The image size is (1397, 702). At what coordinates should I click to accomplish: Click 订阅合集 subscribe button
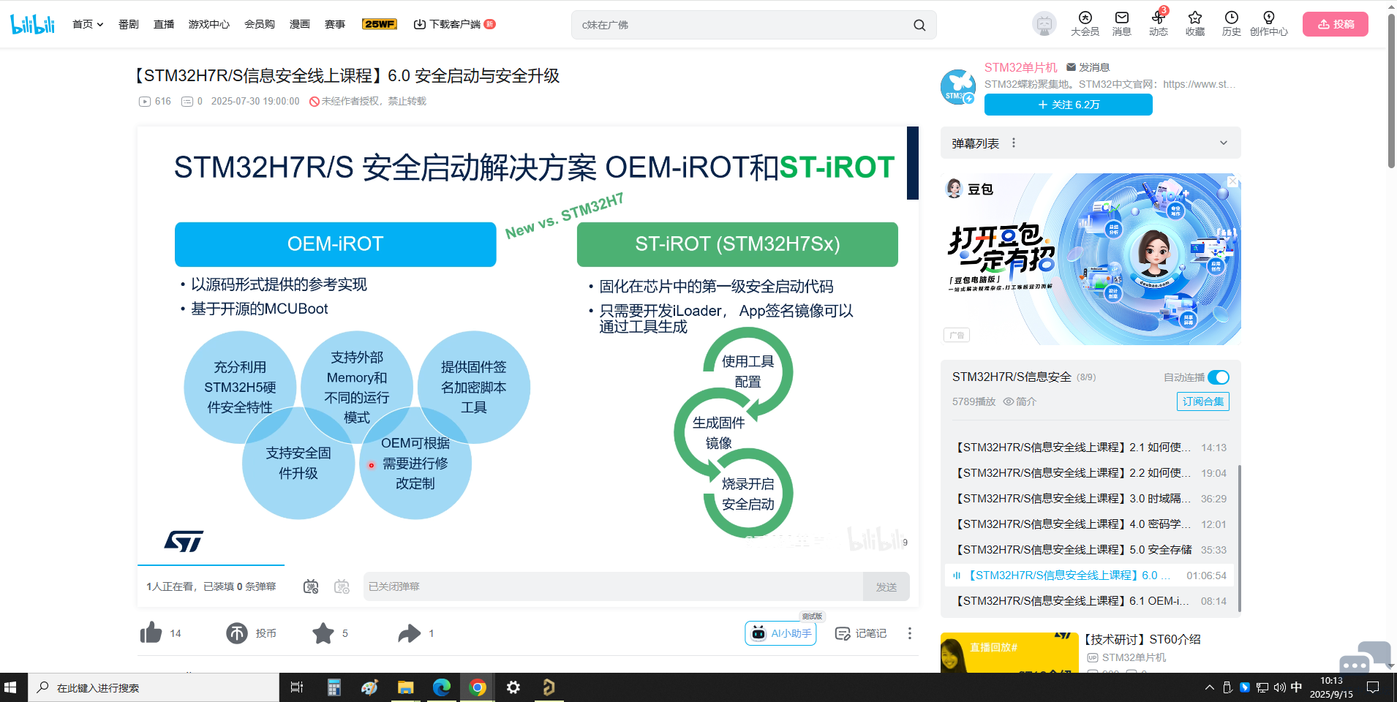(x=1203, y=401)
